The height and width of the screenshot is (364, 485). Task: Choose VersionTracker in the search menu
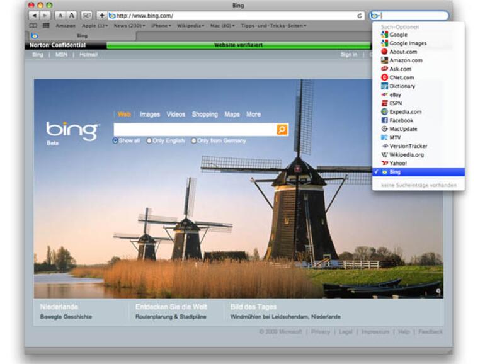(418, 146)
